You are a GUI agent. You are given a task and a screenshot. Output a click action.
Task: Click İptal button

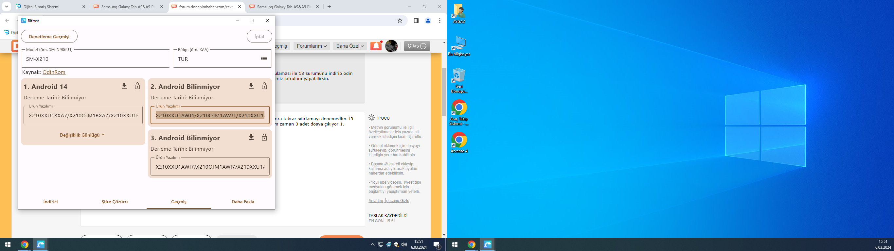point(259,36)
